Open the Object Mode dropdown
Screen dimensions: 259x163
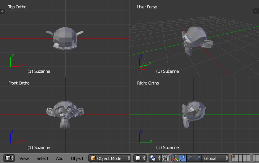point(110,158)
